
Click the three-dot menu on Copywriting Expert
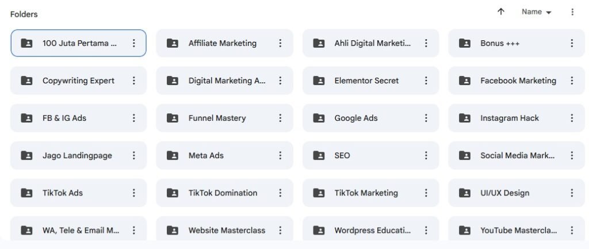134,81
